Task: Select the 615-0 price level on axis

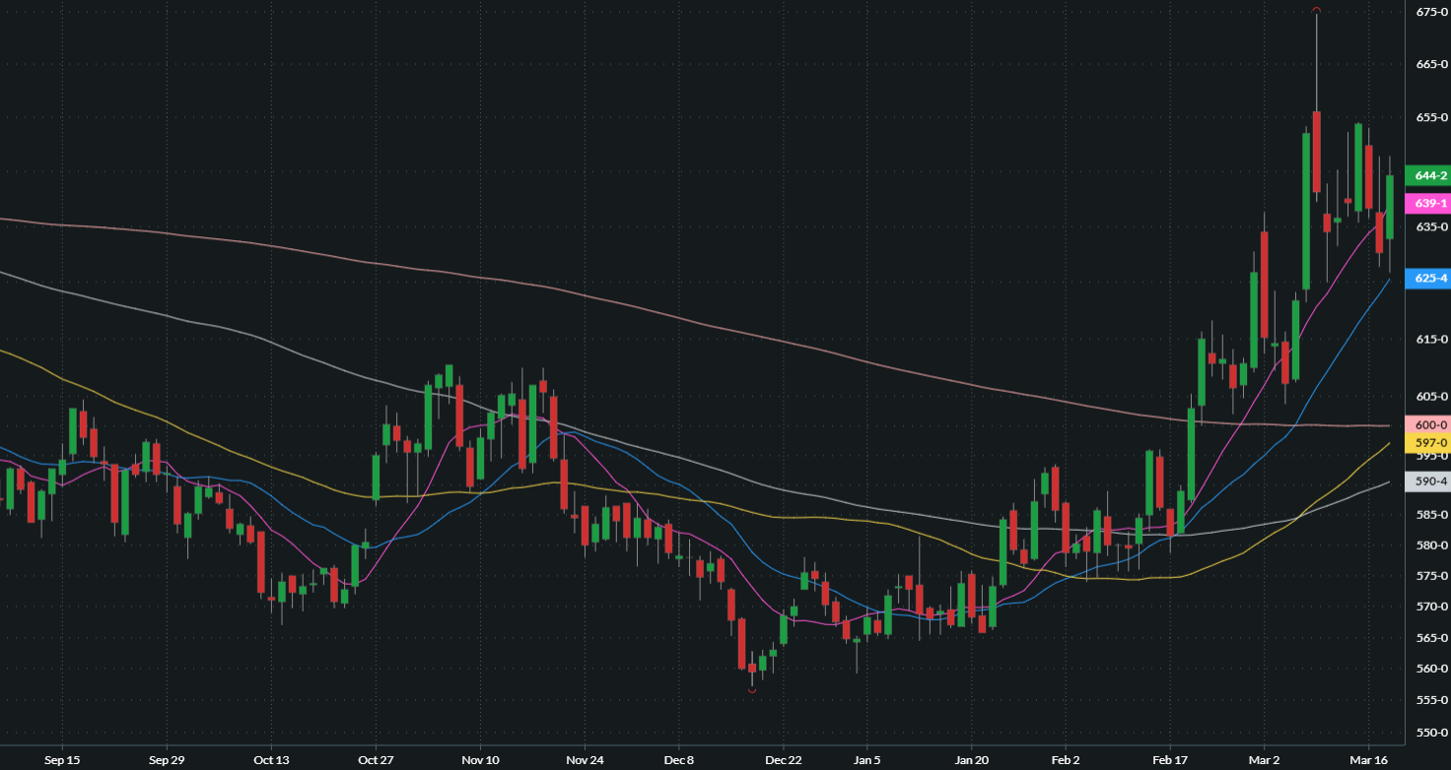Action: pos(1430,339)
